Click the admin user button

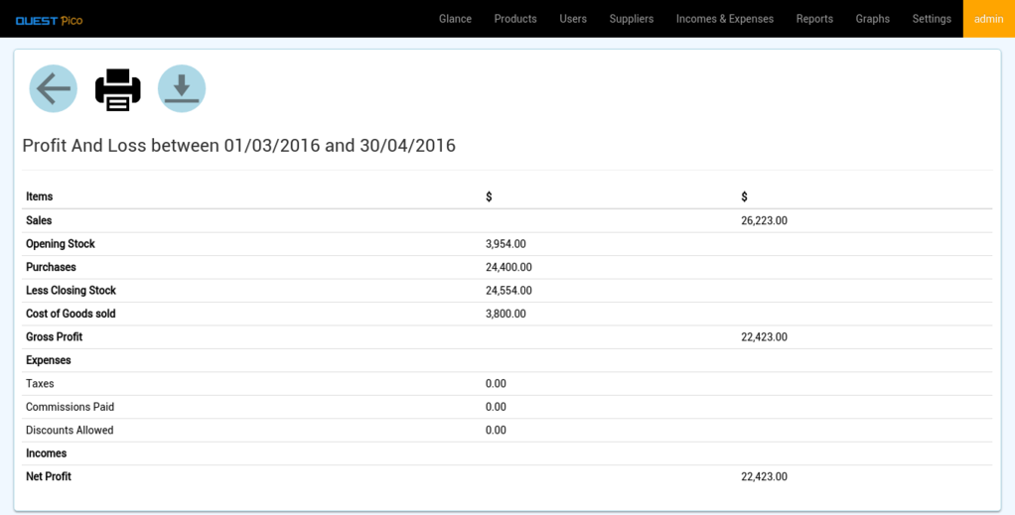[988, 19]
